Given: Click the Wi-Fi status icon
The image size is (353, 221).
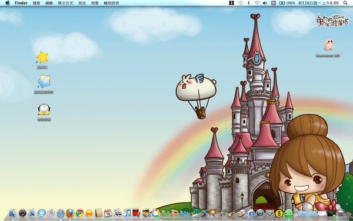Looking at the screenshot, I should pos(257,3).
